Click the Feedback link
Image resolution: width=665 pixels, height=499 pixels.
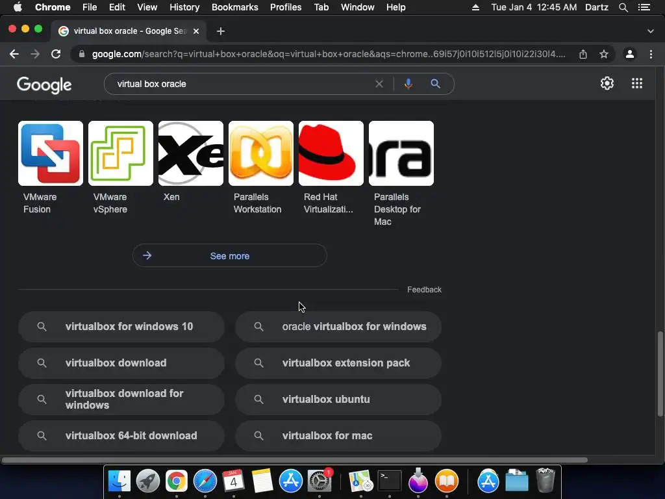(x=424, y=289)
